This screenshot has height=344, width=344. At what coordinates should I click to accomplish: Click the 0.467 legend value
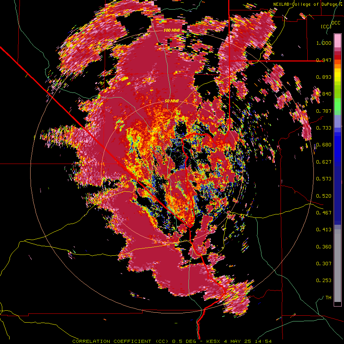(324, 213)
